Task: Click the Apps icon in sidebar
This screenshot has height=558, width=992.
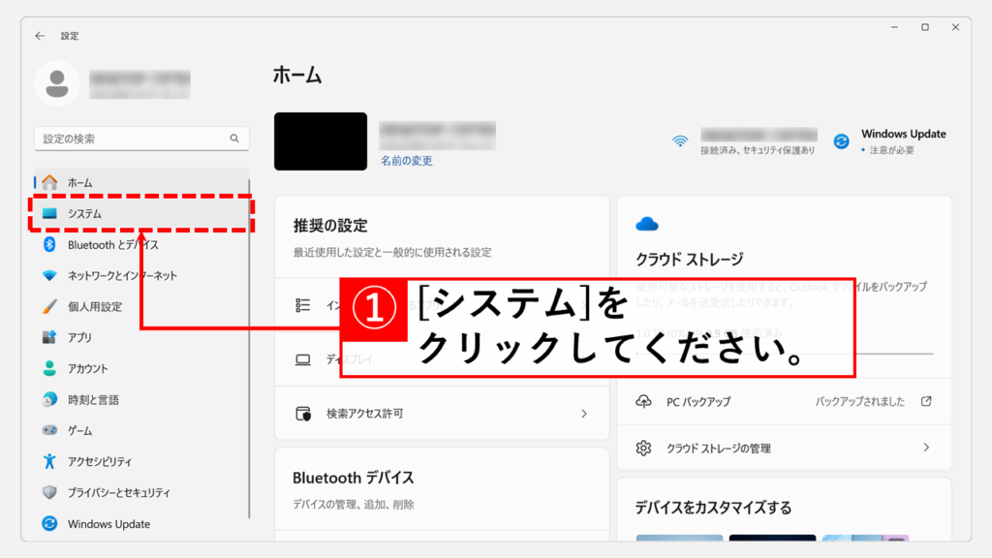Action: (49, 338)
